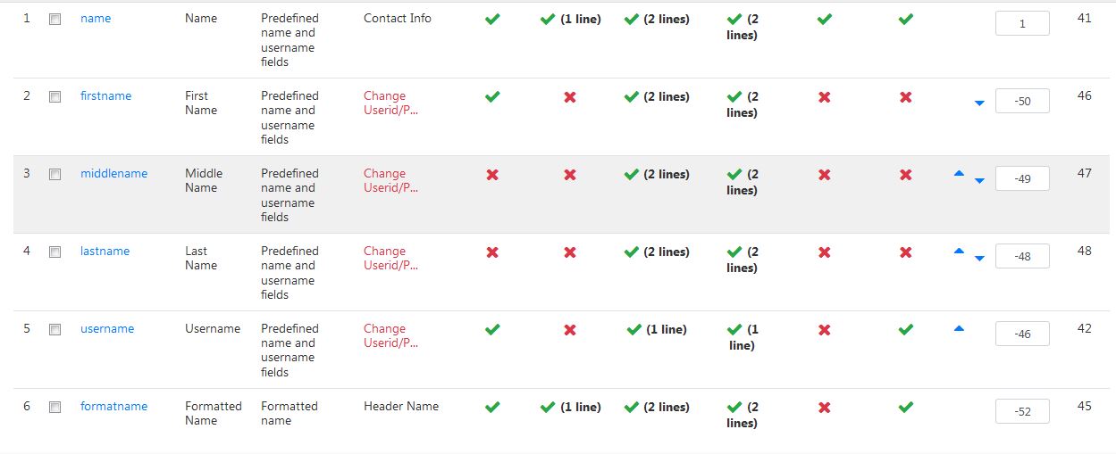Move lastname field down with blue arrow
Screen dimensions: 1116x454
point(979,258)
